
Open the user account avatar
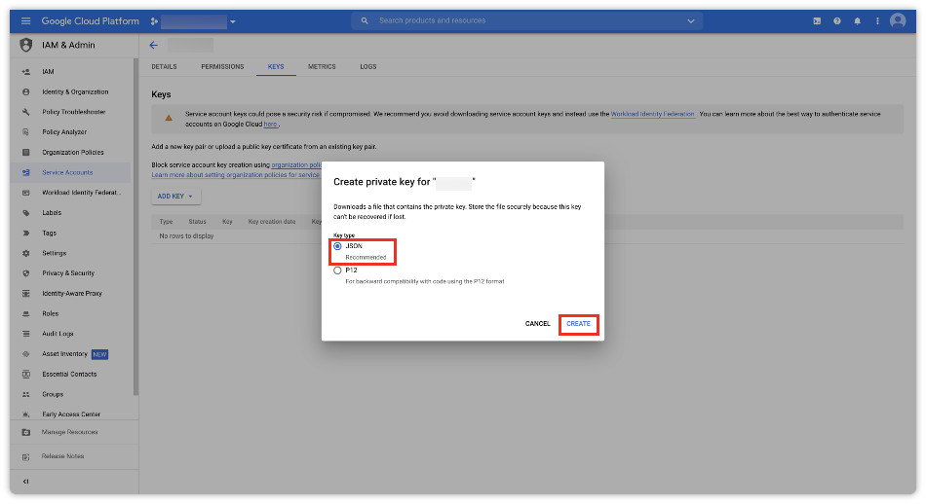(x=898, y=21)
